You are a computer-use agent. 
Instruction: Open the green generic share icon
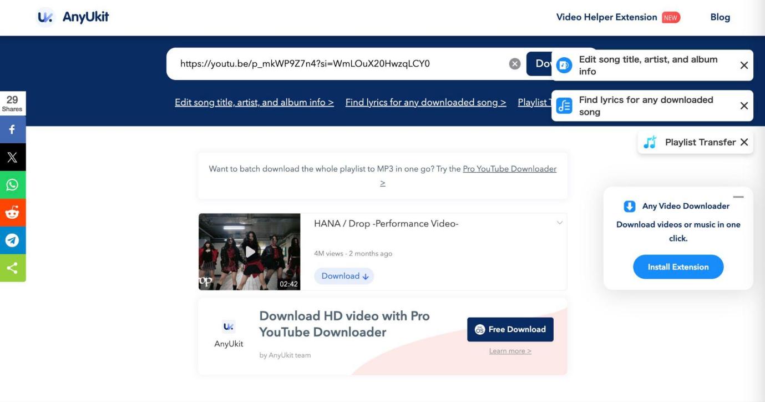13,268
